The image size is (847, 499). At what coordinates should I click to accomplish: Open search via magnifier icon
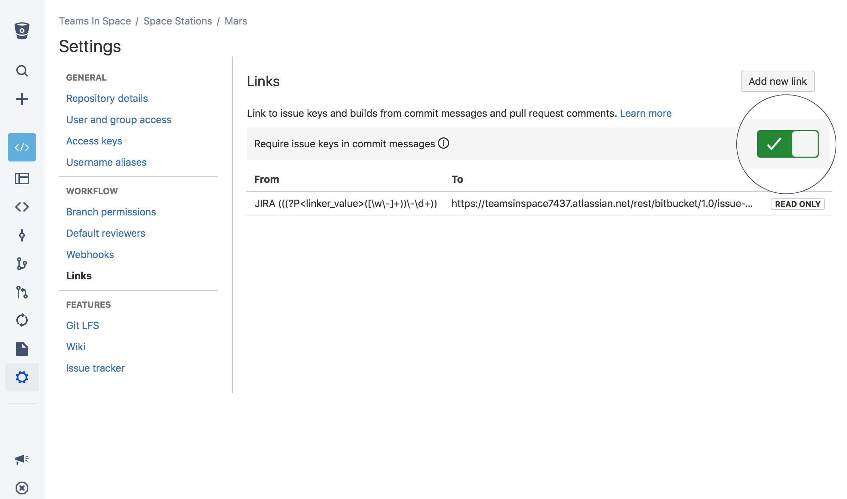click(x=22, y=71)
